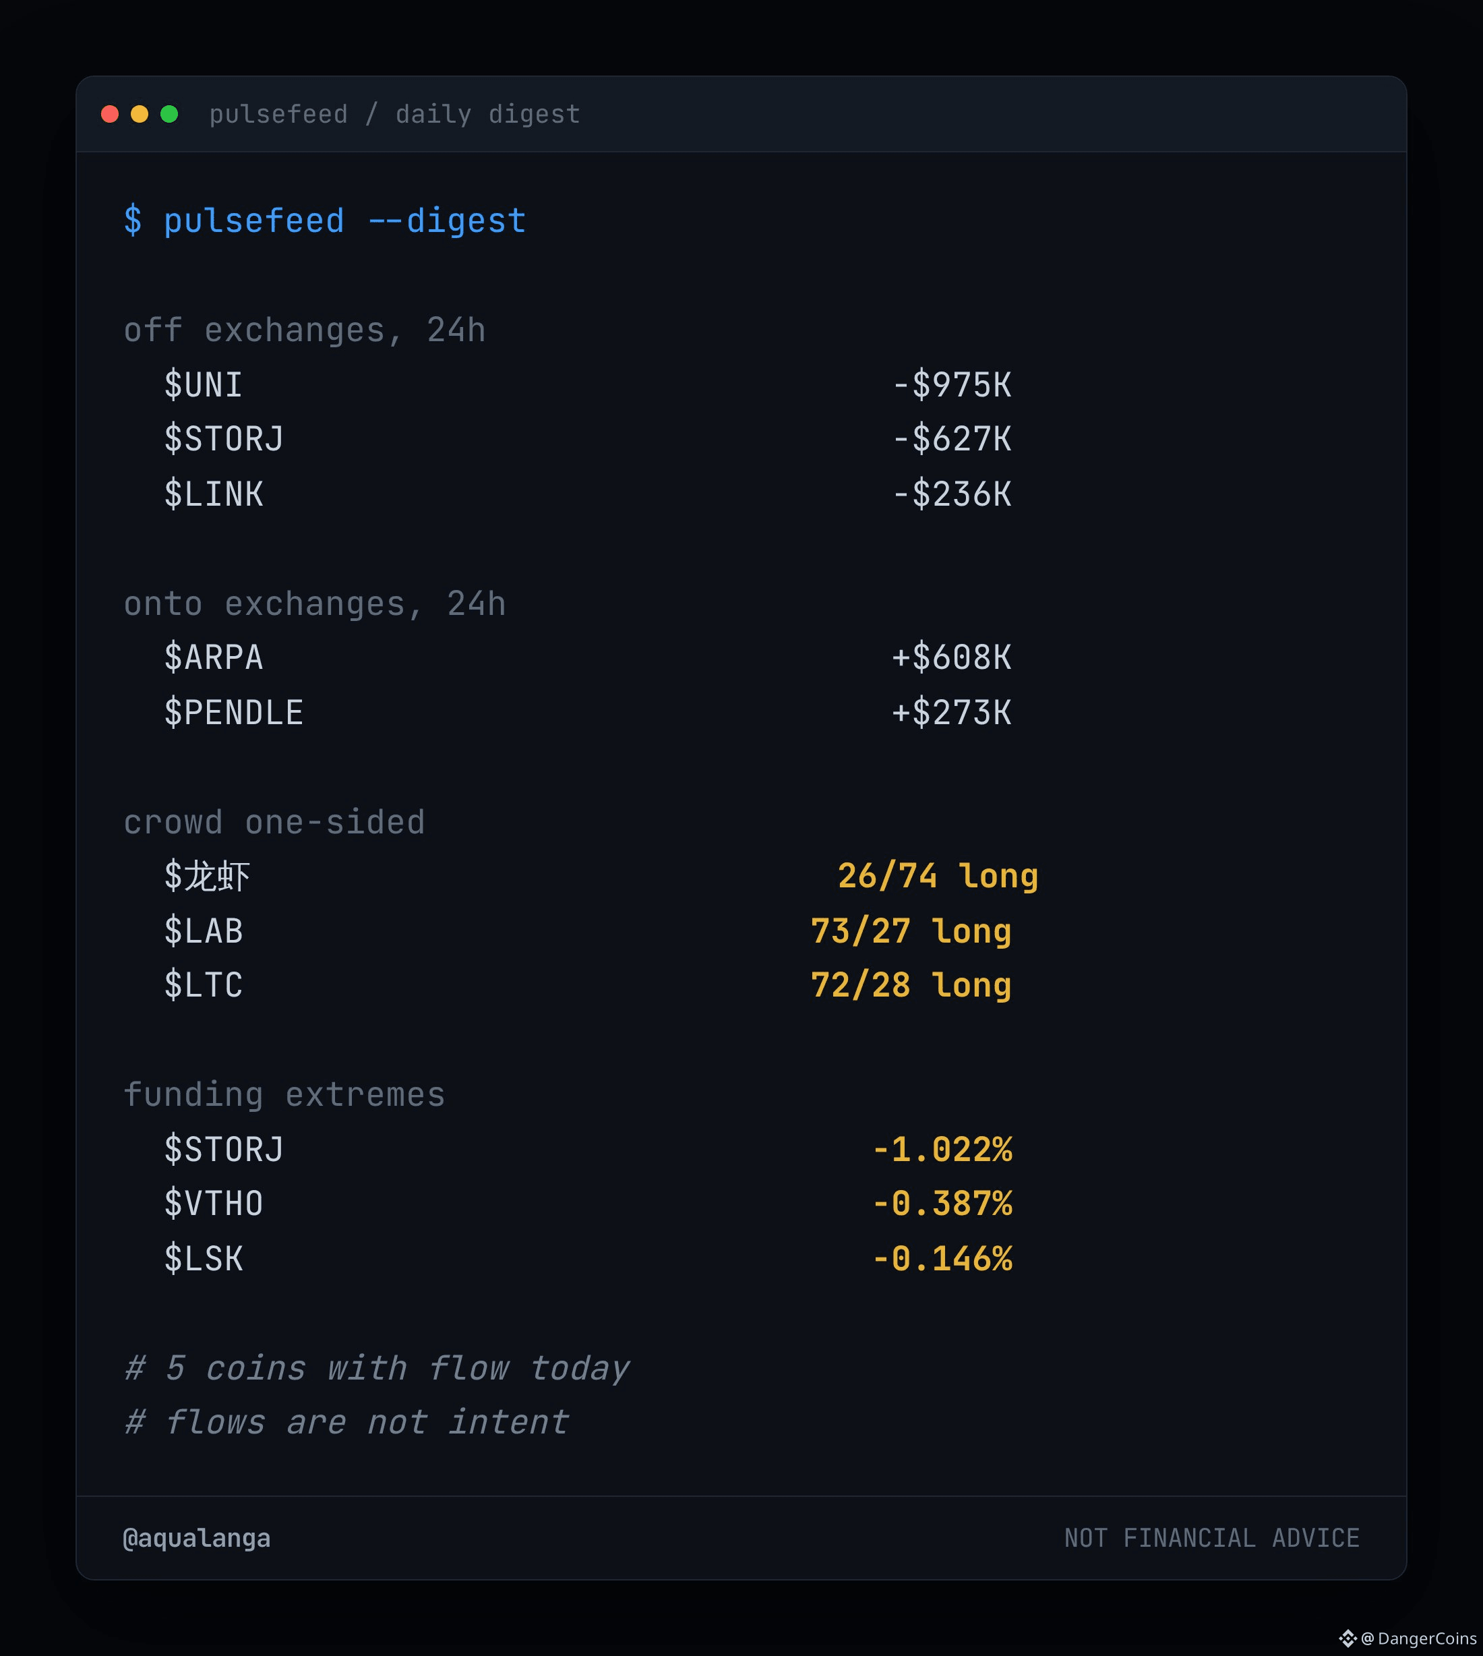Screen dimensions: 1483x1656
Task: Click the red close dot
Action: pyautogui.click(x=110, y=114)
